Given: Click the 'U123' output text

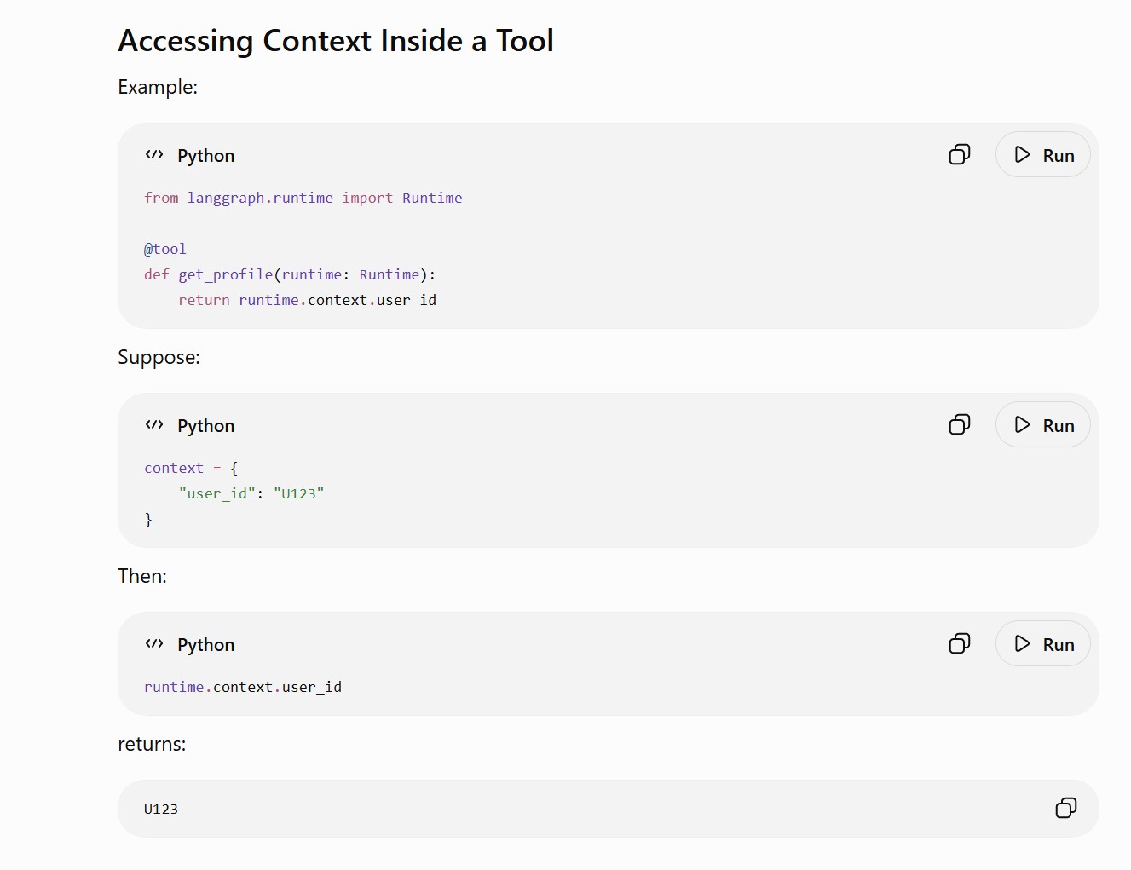Looking at the screenshot, I should tap(161, 809).
